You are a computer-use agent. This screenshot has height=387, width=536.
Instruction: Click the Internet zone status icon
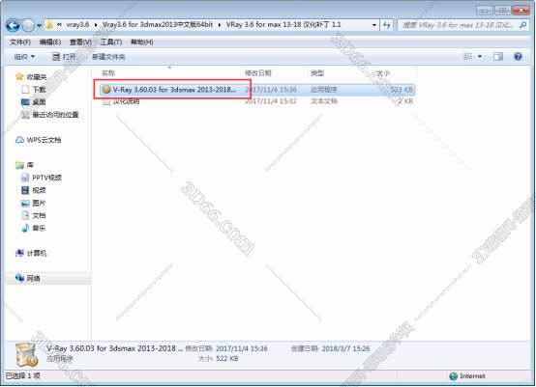(x=453, y=376)
